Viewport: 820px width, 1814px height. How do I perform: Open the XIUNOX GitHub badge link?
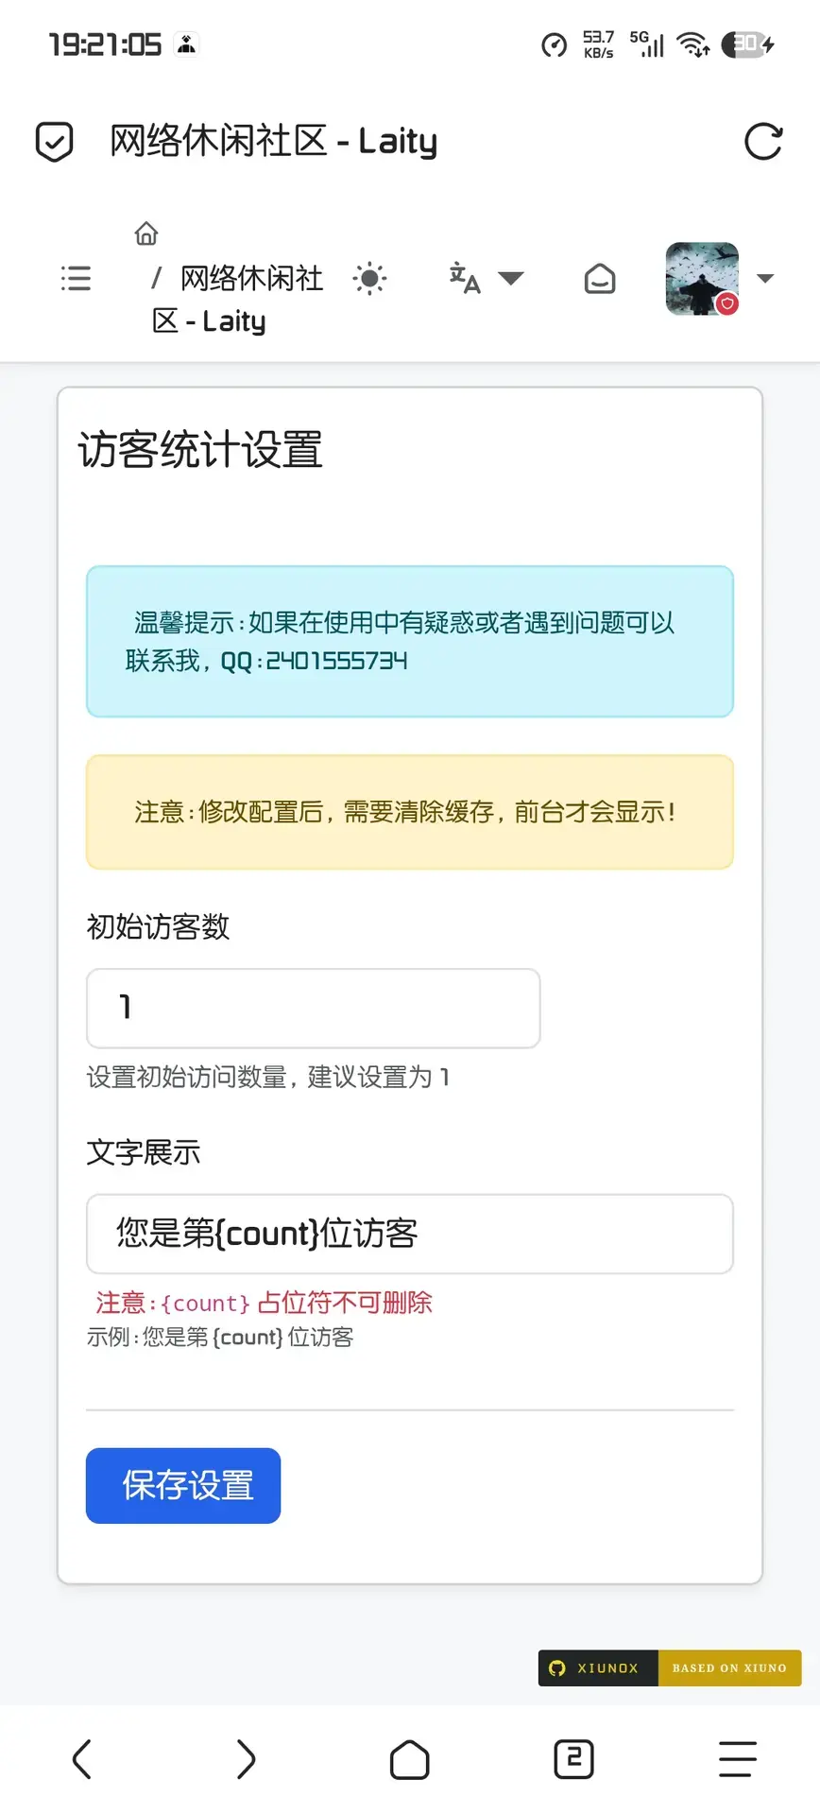[598, 1667]
